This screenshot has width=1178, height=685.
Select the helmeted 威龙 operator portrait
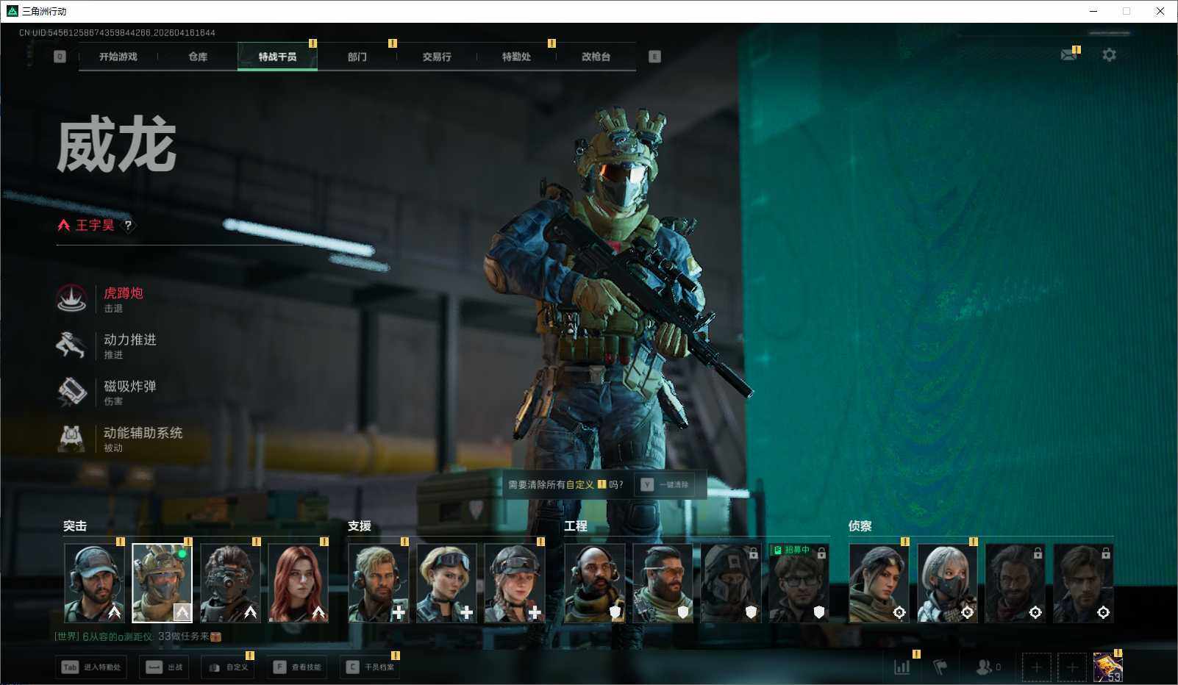(x=162, y=583)
